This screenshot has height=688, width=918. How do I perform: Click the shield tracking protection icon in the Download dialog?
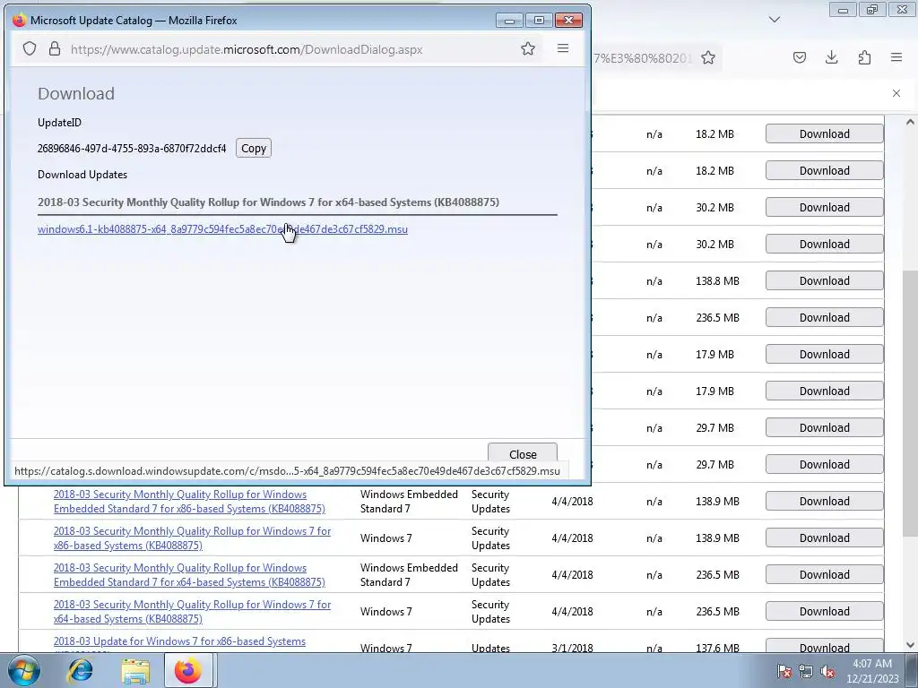click(30, 48)
